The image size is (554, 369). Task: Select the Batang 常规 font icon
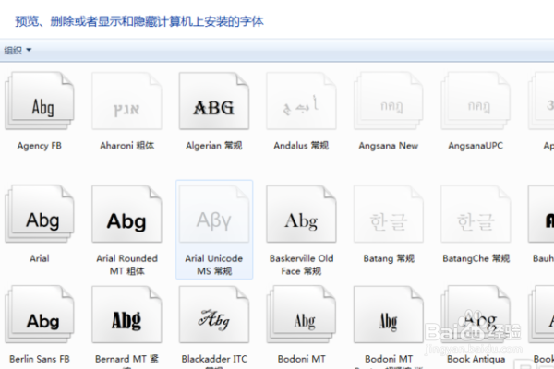pyautogui.click(x=389, y=214)
